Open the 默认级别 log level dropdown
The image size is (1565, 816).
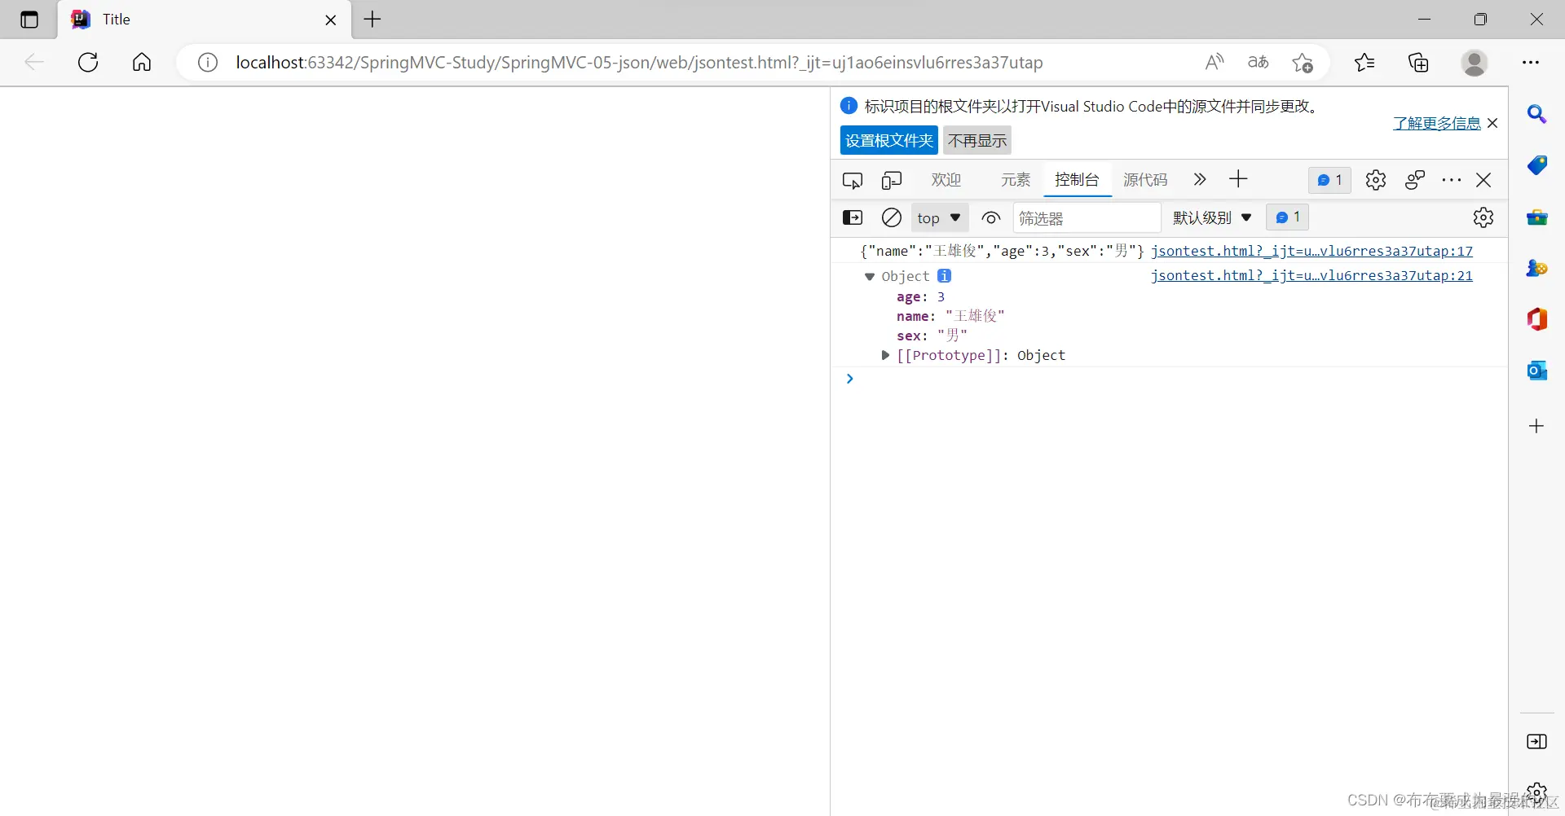pos(1212,217)
